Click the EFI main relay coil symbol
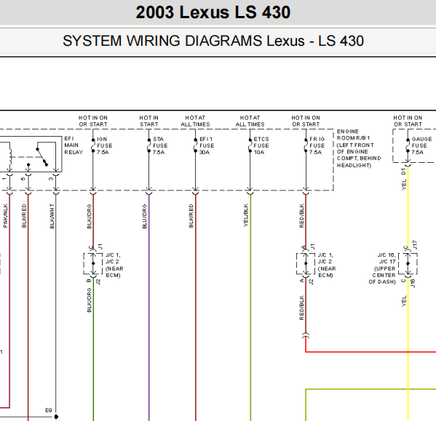 click(x=11, y=157)
